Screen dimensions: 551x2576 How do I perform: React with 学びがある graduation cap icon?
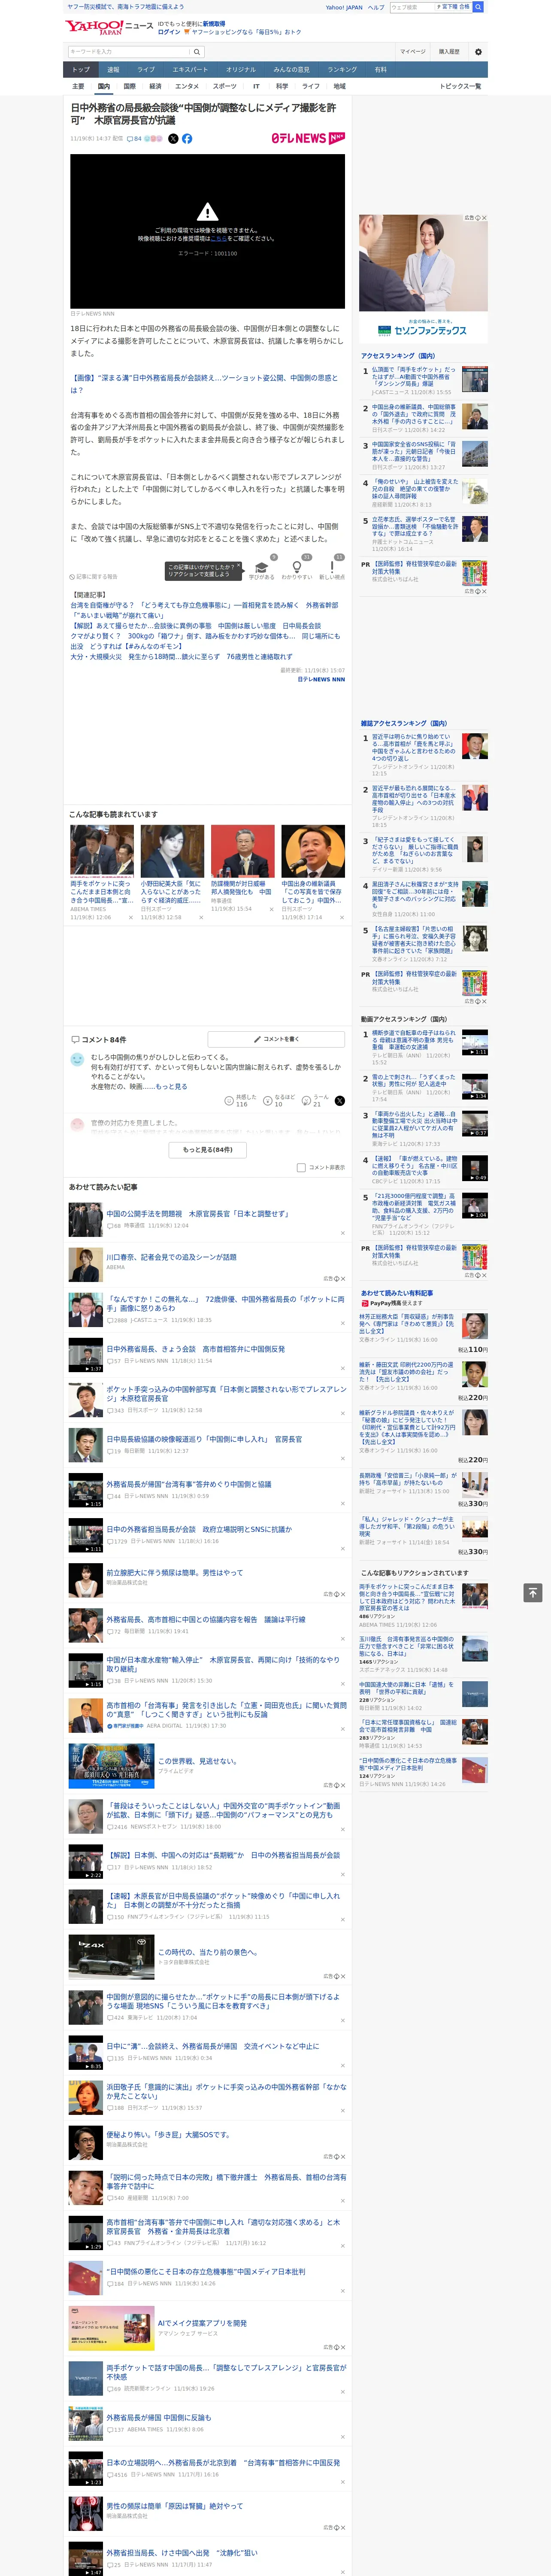[x=262, y=567]
